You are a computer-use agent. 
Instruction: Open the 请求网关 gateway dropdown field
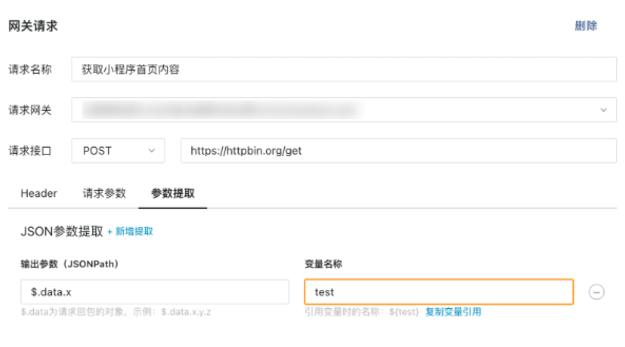click(x=344, y=110)
